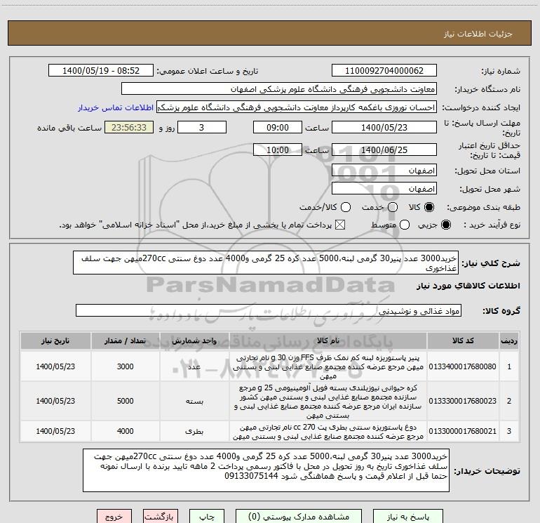Click the ردیف column header

(509, 341)
